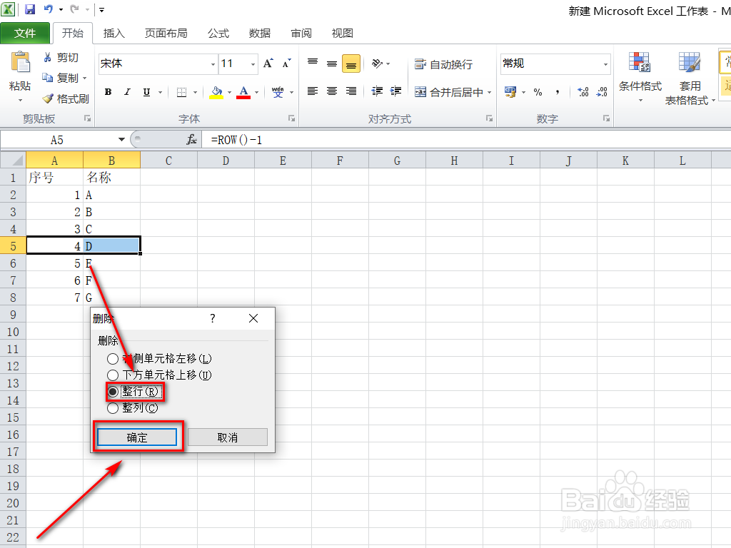Center text horizontally icon
731x548 pixels.
tap(332, 91)
